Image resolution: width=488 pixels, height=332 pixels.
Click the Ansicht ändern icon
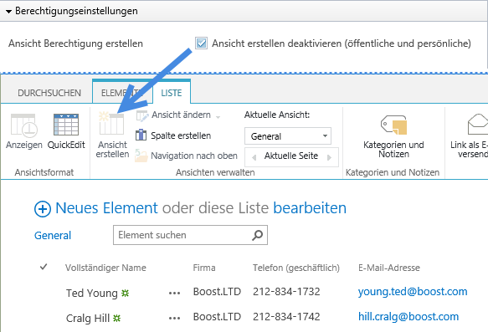pyautogui.click(x=142, y=116)
